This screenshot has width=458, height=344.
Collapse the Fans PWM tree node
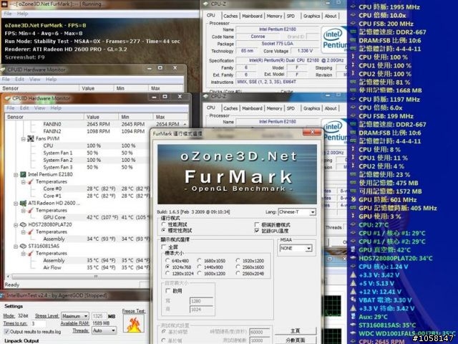click(23, 138)
